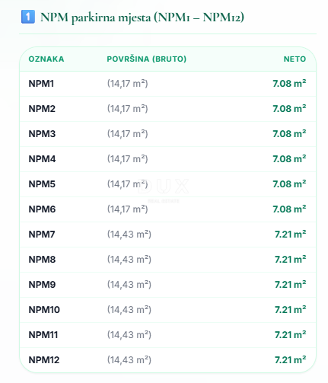
Task: Click the blue number 1 icon
Action: point(28,17)
